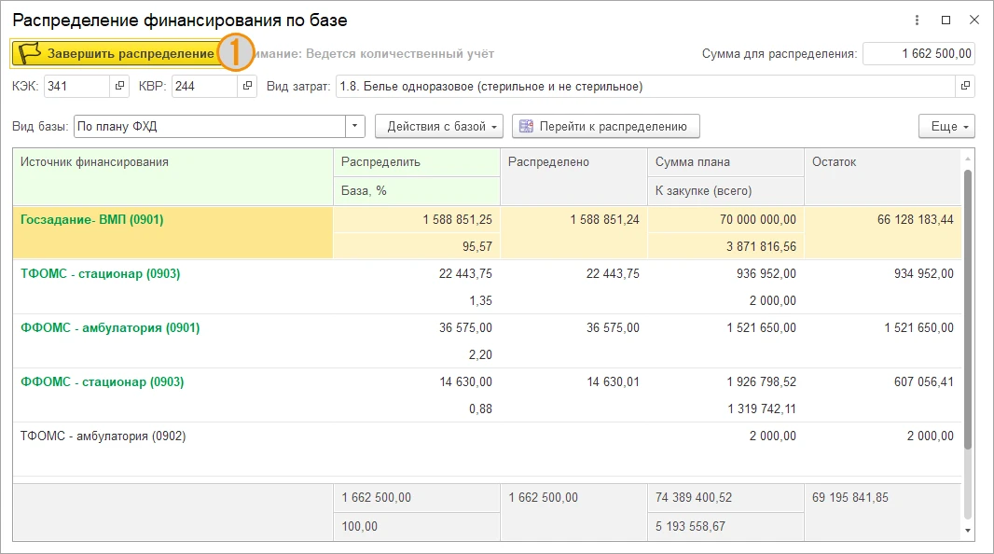Click the Источник финансирования column header
This screenshot has height=554, width=994.
(x=173, y=177)
